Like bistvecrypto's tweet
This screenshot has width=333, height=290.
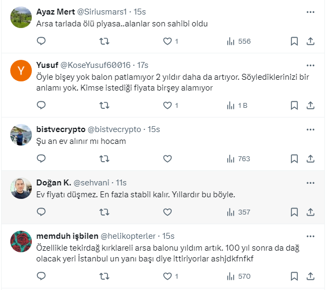click(167, 158)
